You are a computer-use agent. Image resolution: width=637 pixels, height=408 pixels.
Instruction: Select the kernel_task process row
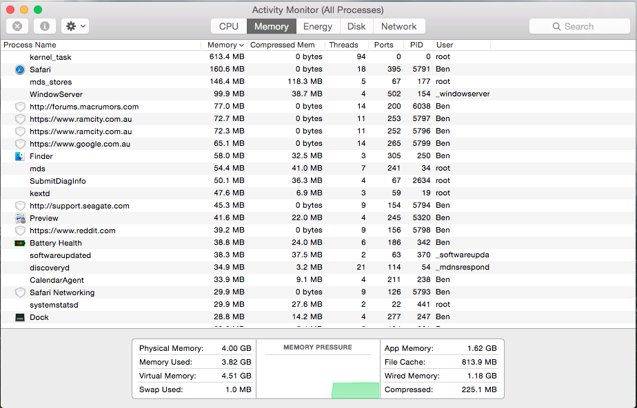coord(318,57)
